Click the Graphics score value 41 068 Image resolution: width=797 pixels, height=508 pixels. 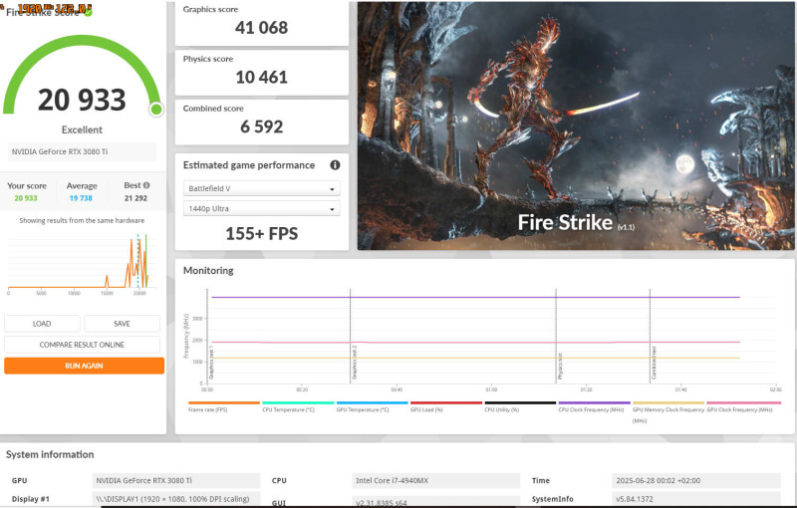tap(261, 28)
